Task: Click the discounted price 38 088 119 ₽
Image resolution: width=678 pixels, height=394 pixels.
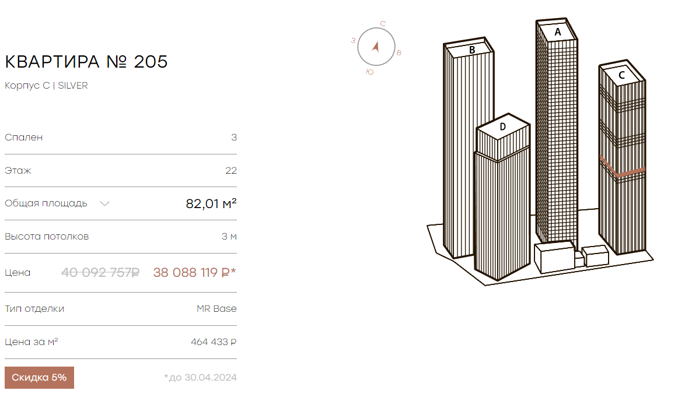Action: [194, 273]
